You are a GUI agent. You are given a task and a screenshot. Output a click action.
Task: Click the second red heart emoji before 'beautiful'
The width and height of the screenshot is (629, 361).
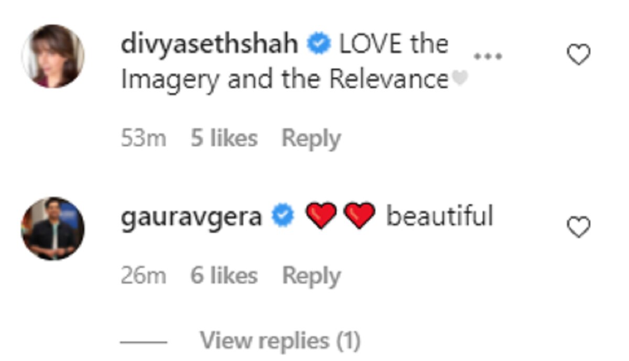tap(359, 216)
